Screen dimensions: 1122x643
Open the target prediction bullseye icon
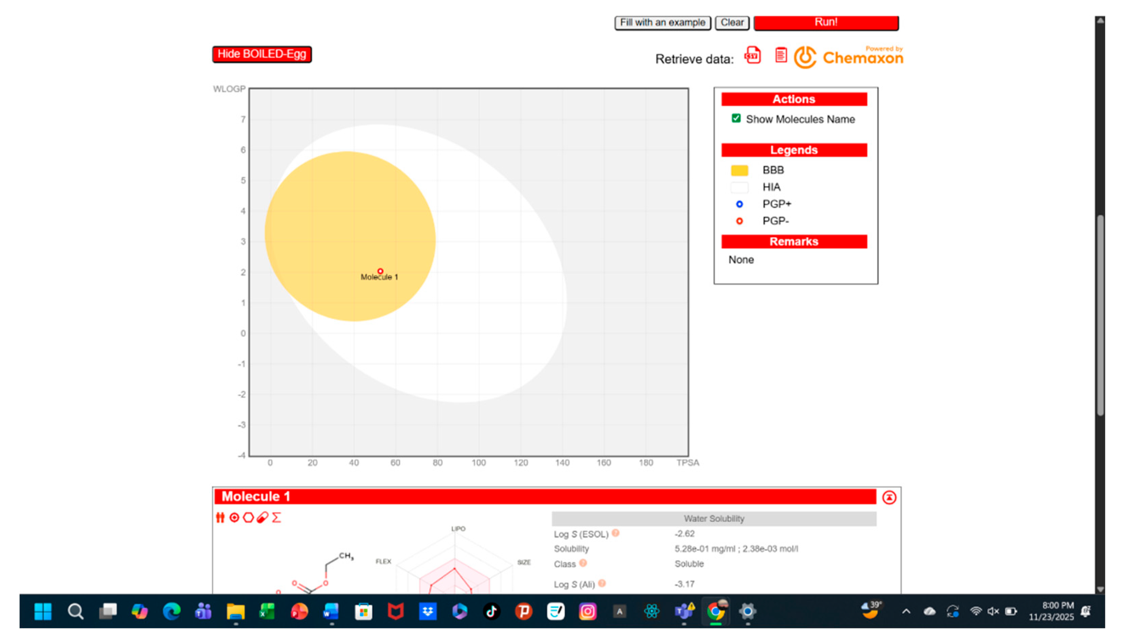coord(234,518)
